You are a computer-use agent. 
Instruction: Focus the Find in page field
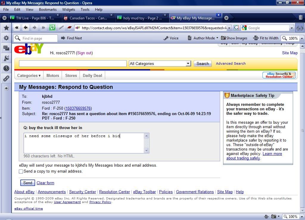pos(35,38)
